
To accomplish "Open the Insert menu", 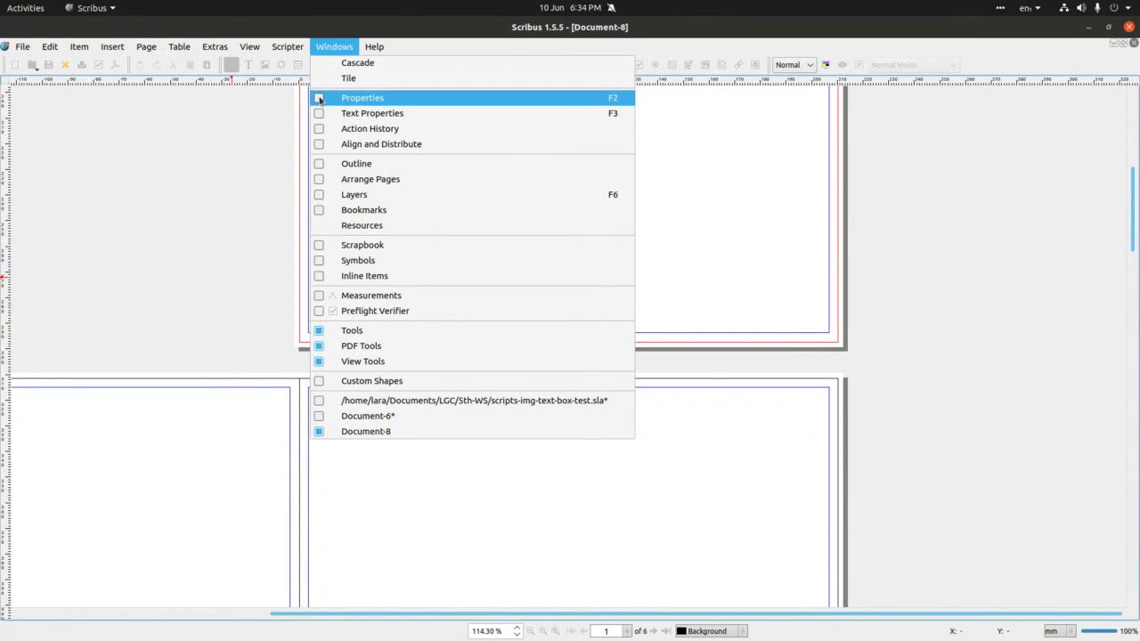I will [x=112, y=47].
